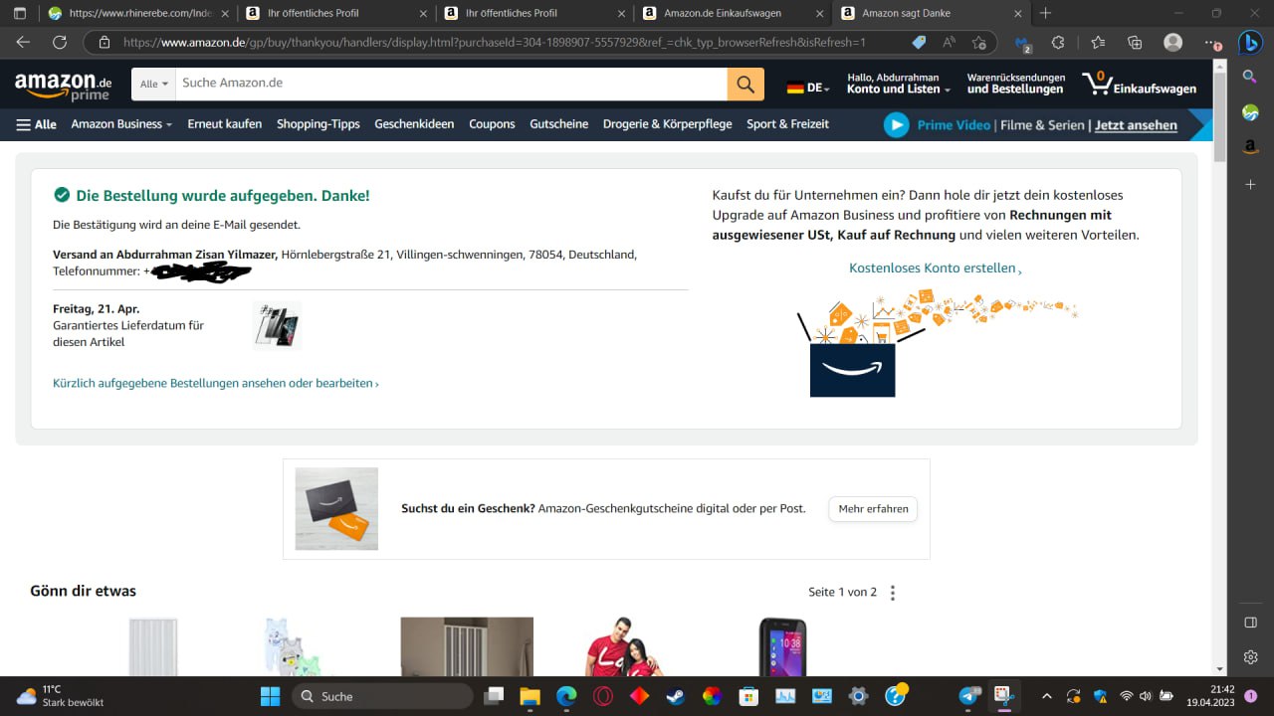
Task: Open the Opera browser taskbar icon
Action: (x=602, y=696)
